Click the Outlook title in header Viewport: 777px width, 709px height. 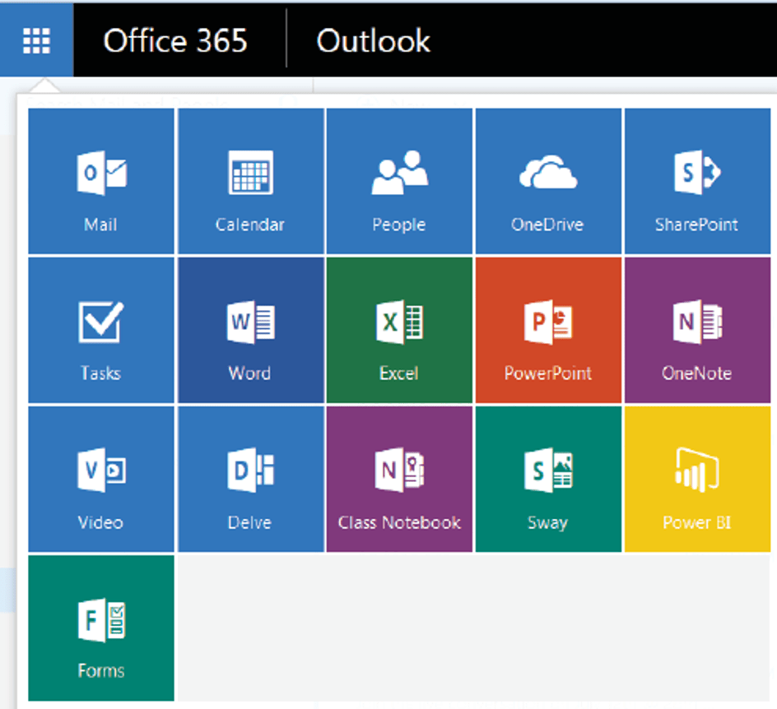coord(373,40)
